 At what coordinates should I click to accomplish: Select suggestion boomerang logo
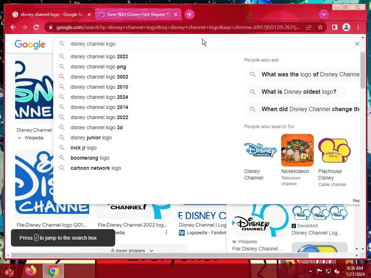tap(90, 158)
